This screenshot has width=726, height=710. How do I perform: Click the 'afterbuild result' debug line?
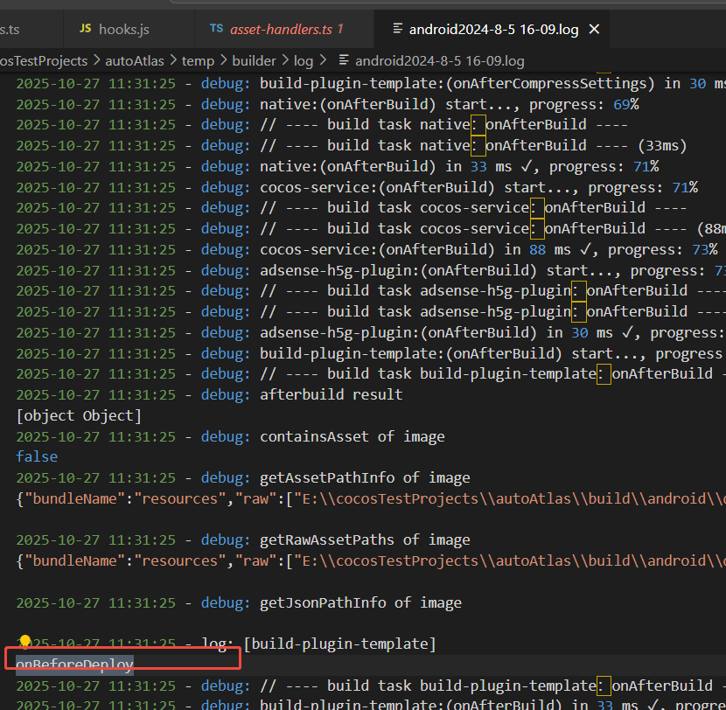click(331, 394)
